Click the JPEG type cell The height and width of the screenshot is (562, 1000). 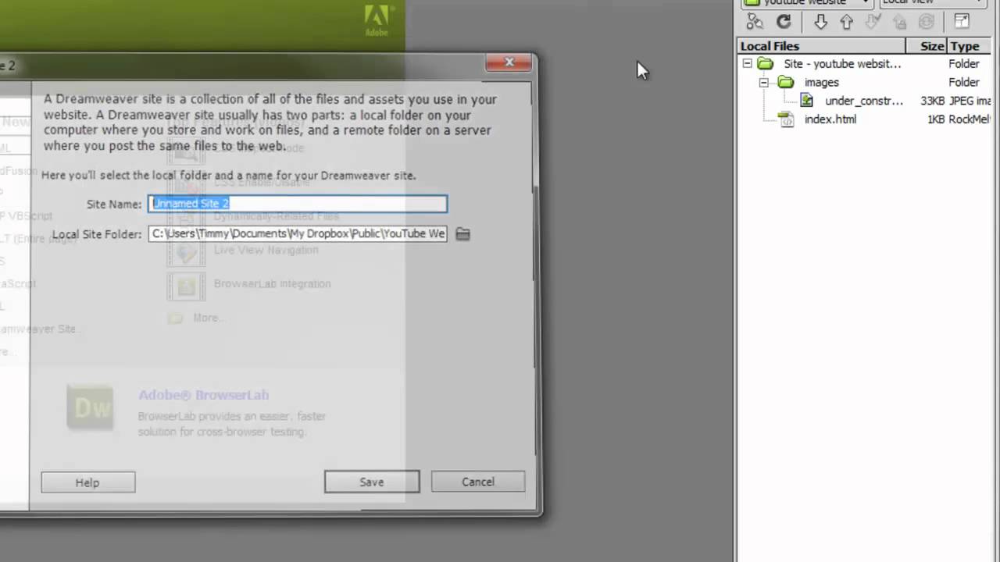[x=970, y=101]
